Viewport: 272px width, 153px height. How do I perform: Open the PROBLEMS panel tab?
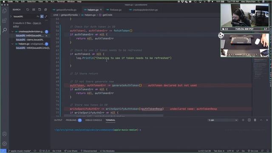[x=71, y=120]
